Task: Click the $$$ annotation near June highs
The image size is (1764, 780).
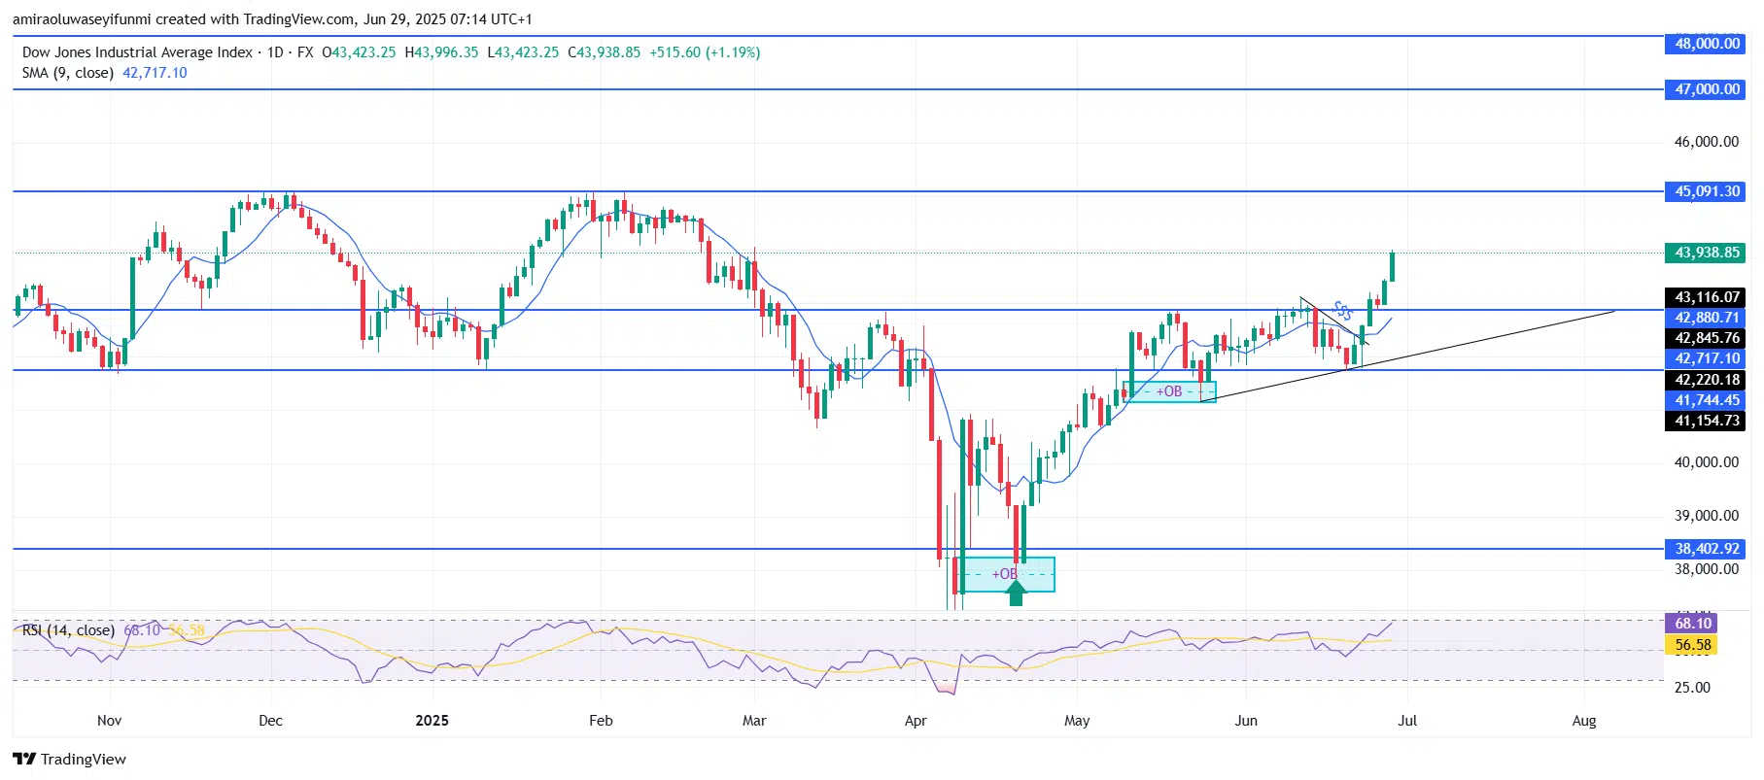Action: point(1342,311)
